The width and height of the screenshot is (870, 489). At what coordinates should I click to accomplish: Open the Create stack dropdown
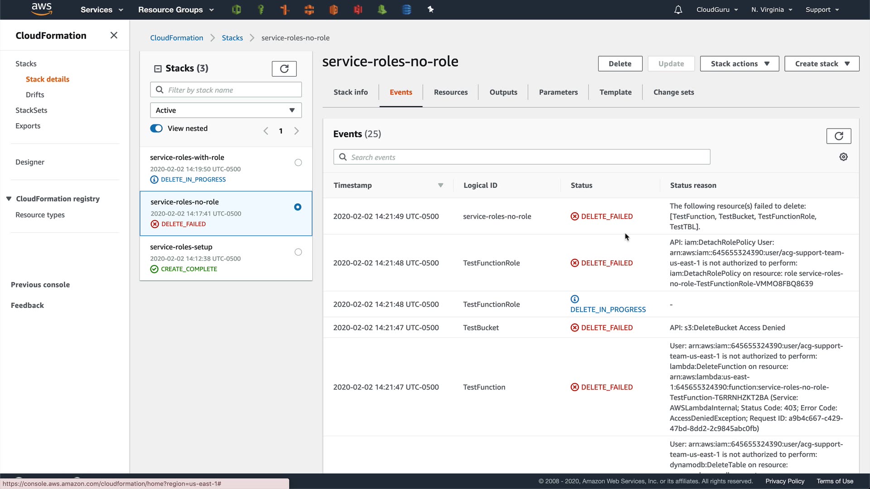click(822, 64)
